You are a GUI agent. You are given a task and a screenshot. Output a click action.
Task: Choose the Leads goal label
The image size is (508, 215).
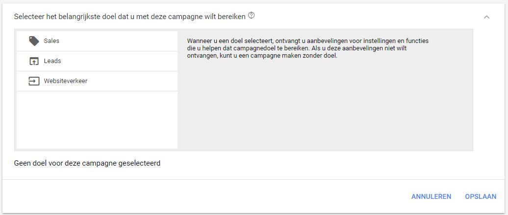[x=52, y=61]
